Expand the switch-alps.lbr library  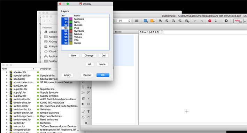pyautogui.click(x=7, y=99)
